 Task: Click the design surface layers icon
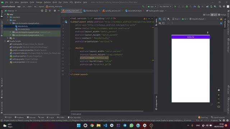tap(160, 19)
